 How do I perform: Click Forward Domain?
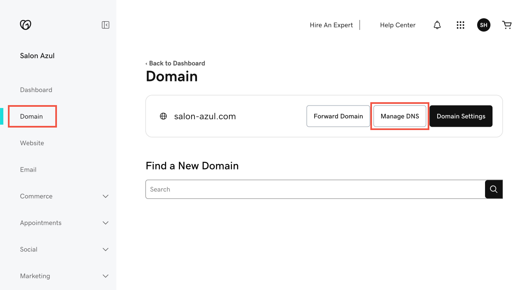tap(338, 116)
